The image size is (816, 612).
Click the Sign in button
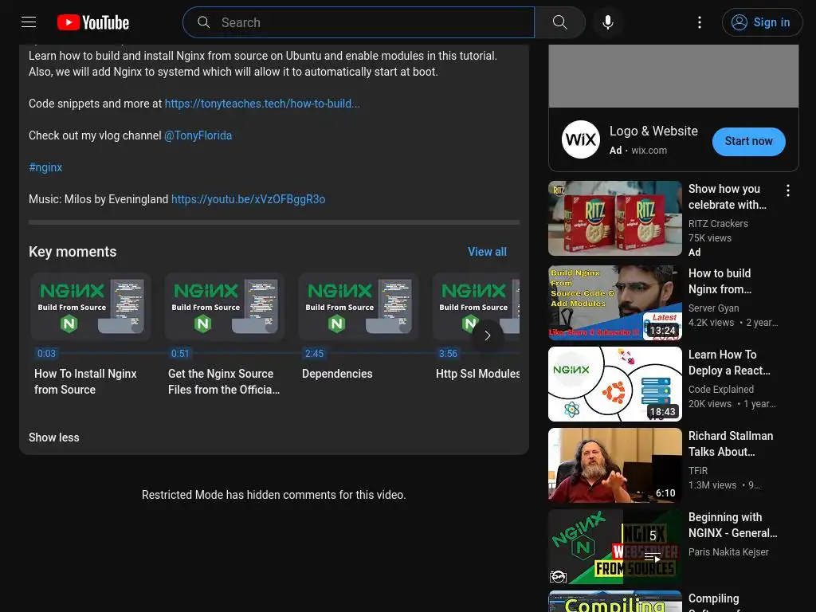[762, 22]
